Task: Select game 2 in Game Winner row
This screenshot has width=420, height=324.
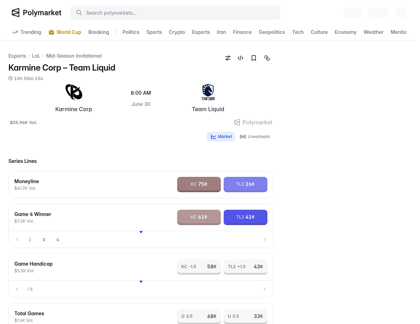Action: tap(30, 239)
